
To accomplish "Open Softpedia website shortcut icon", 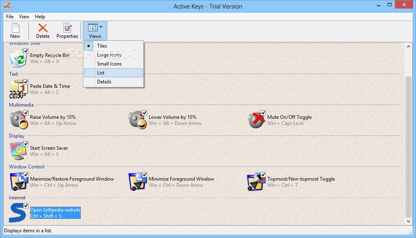I will (17, 212).
